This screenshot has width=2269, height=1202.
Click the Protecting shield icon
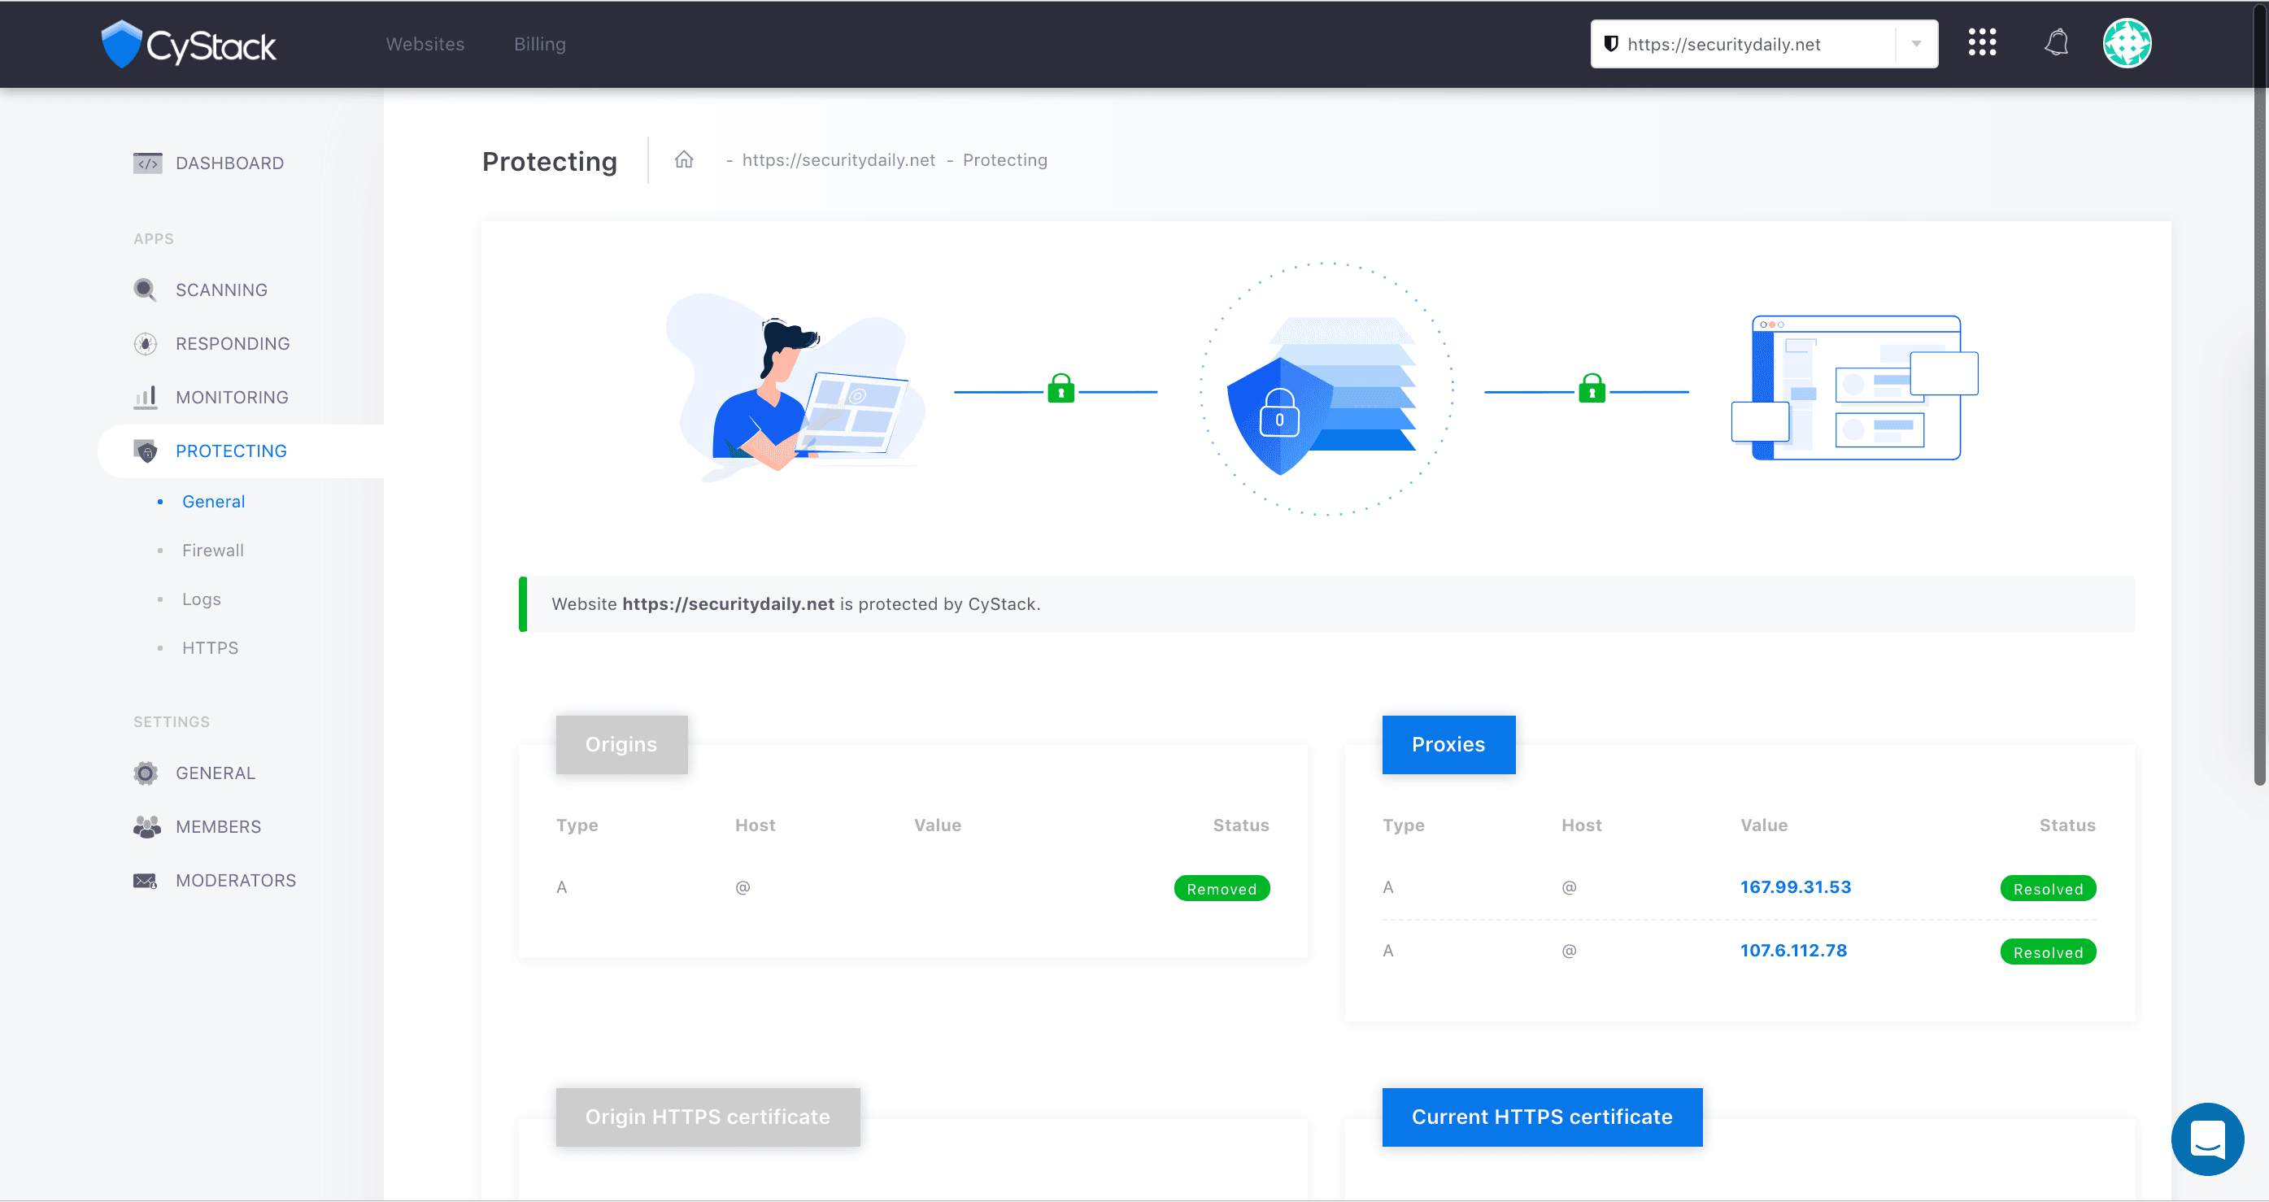tap(146, 451)
